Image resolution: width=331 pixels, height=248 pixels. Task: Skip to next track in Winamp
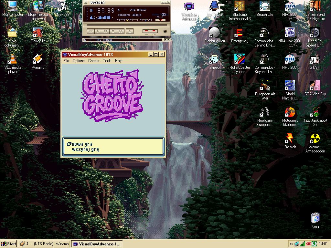(120, 31)
